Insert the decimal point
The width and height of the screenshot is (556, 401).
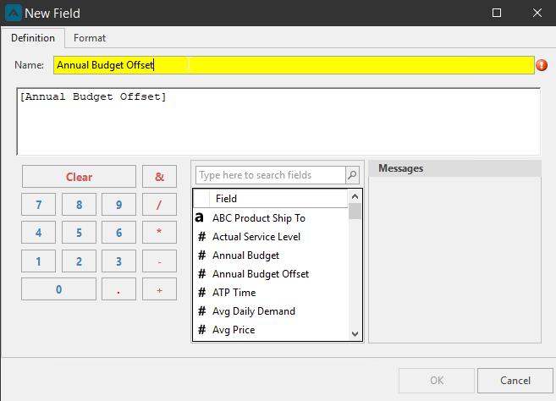pos(118,289)
